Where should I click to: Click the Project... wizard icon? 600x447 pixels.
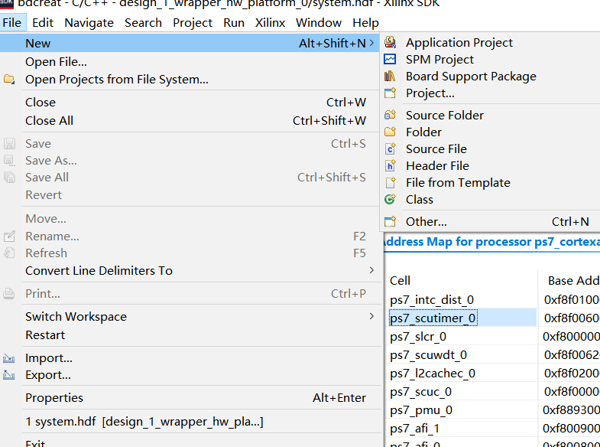(x=390, y=93)
